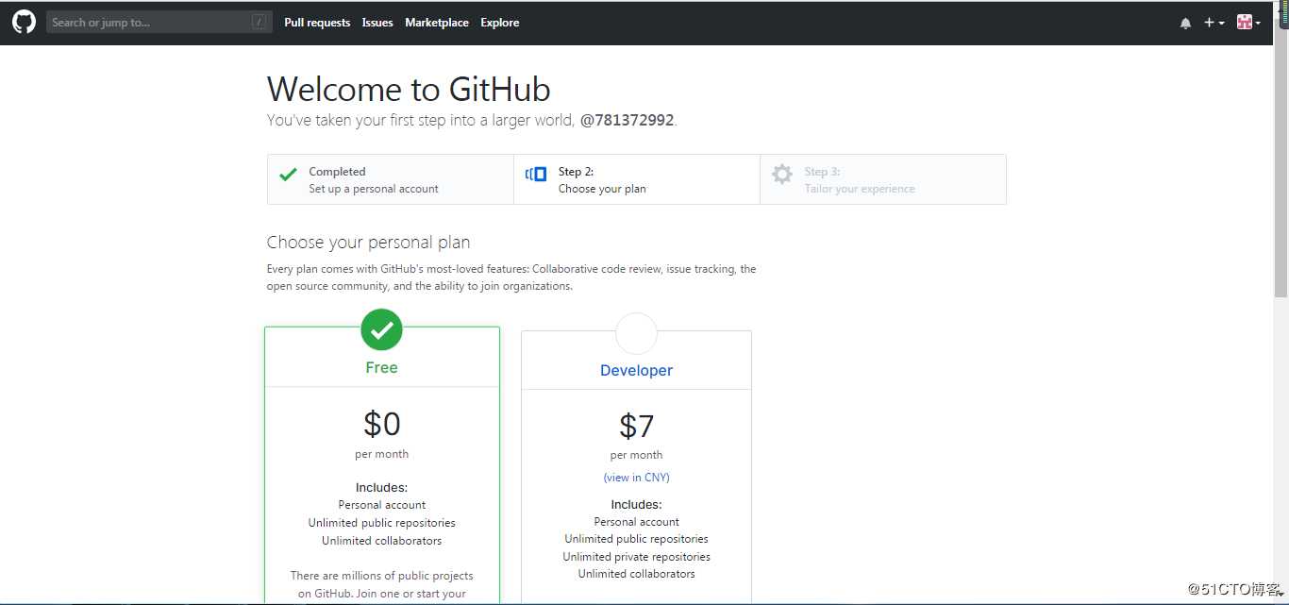Click the GitHub Octocat logo

click(24, 23)
